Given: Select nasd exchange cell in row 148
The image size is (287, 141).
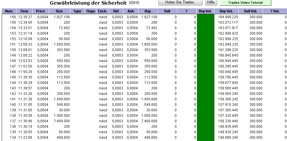Looking at the screenshot, I should click(x=103, y=61).
